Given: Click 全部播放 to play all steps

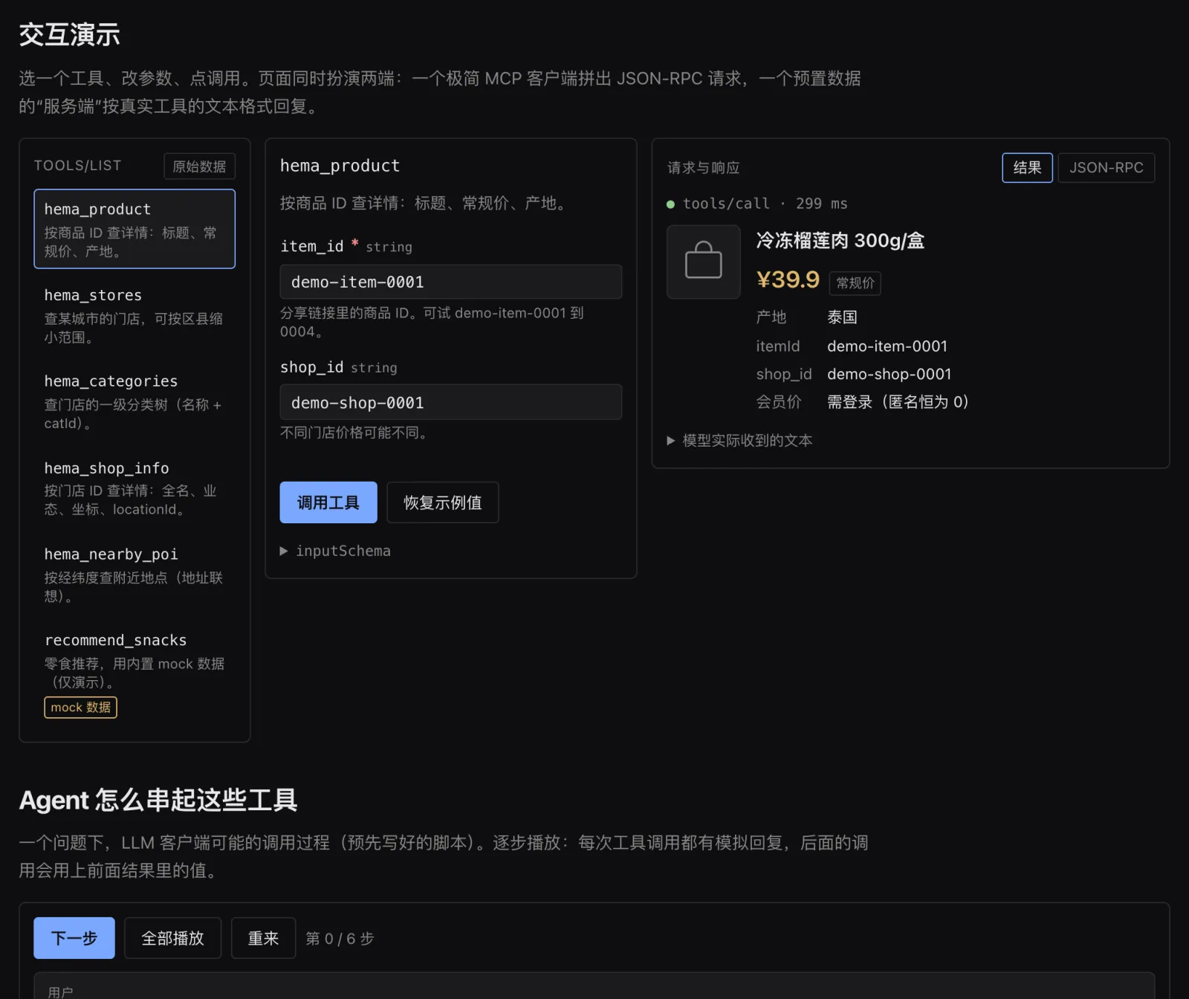Looking at the screenshot, I should [x=172, y=938].
